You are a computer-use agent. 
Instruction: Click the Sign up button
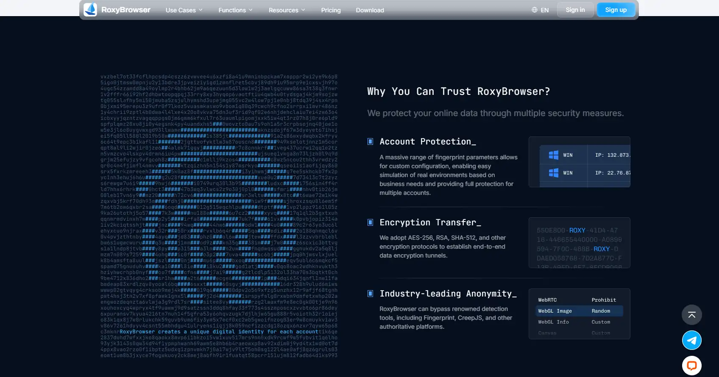[x=616, y=10]
